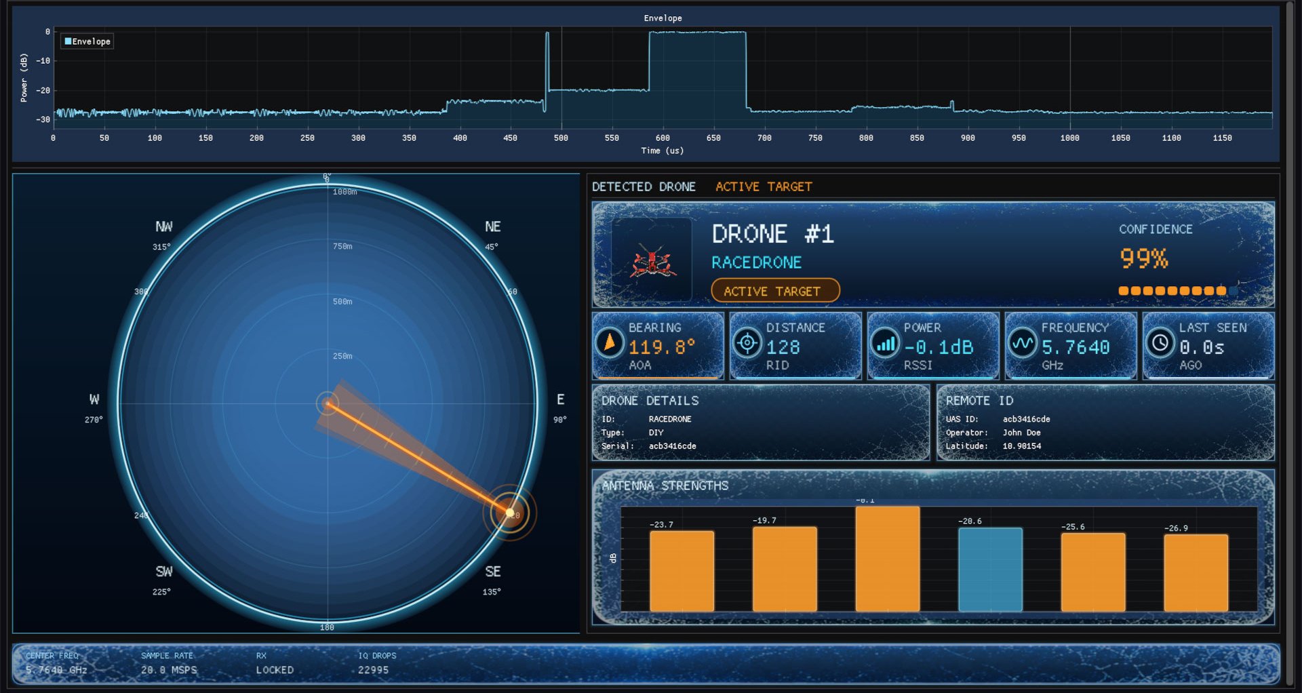Click the CENTER FREQ 5.7640 GHz status

coord(56,663)
